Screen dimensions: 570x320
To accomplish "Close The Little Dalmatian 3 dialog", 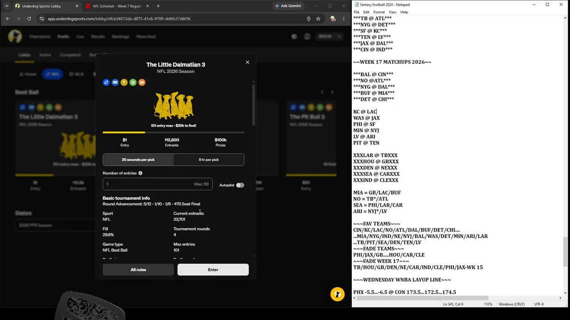I will (x=248, y=62).
